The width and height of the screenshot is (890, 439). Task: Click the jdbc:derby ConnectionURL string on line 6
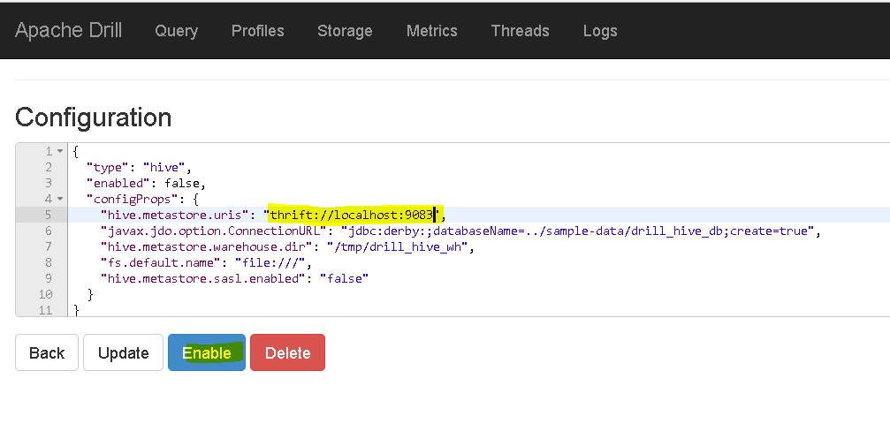pos(578,231)
